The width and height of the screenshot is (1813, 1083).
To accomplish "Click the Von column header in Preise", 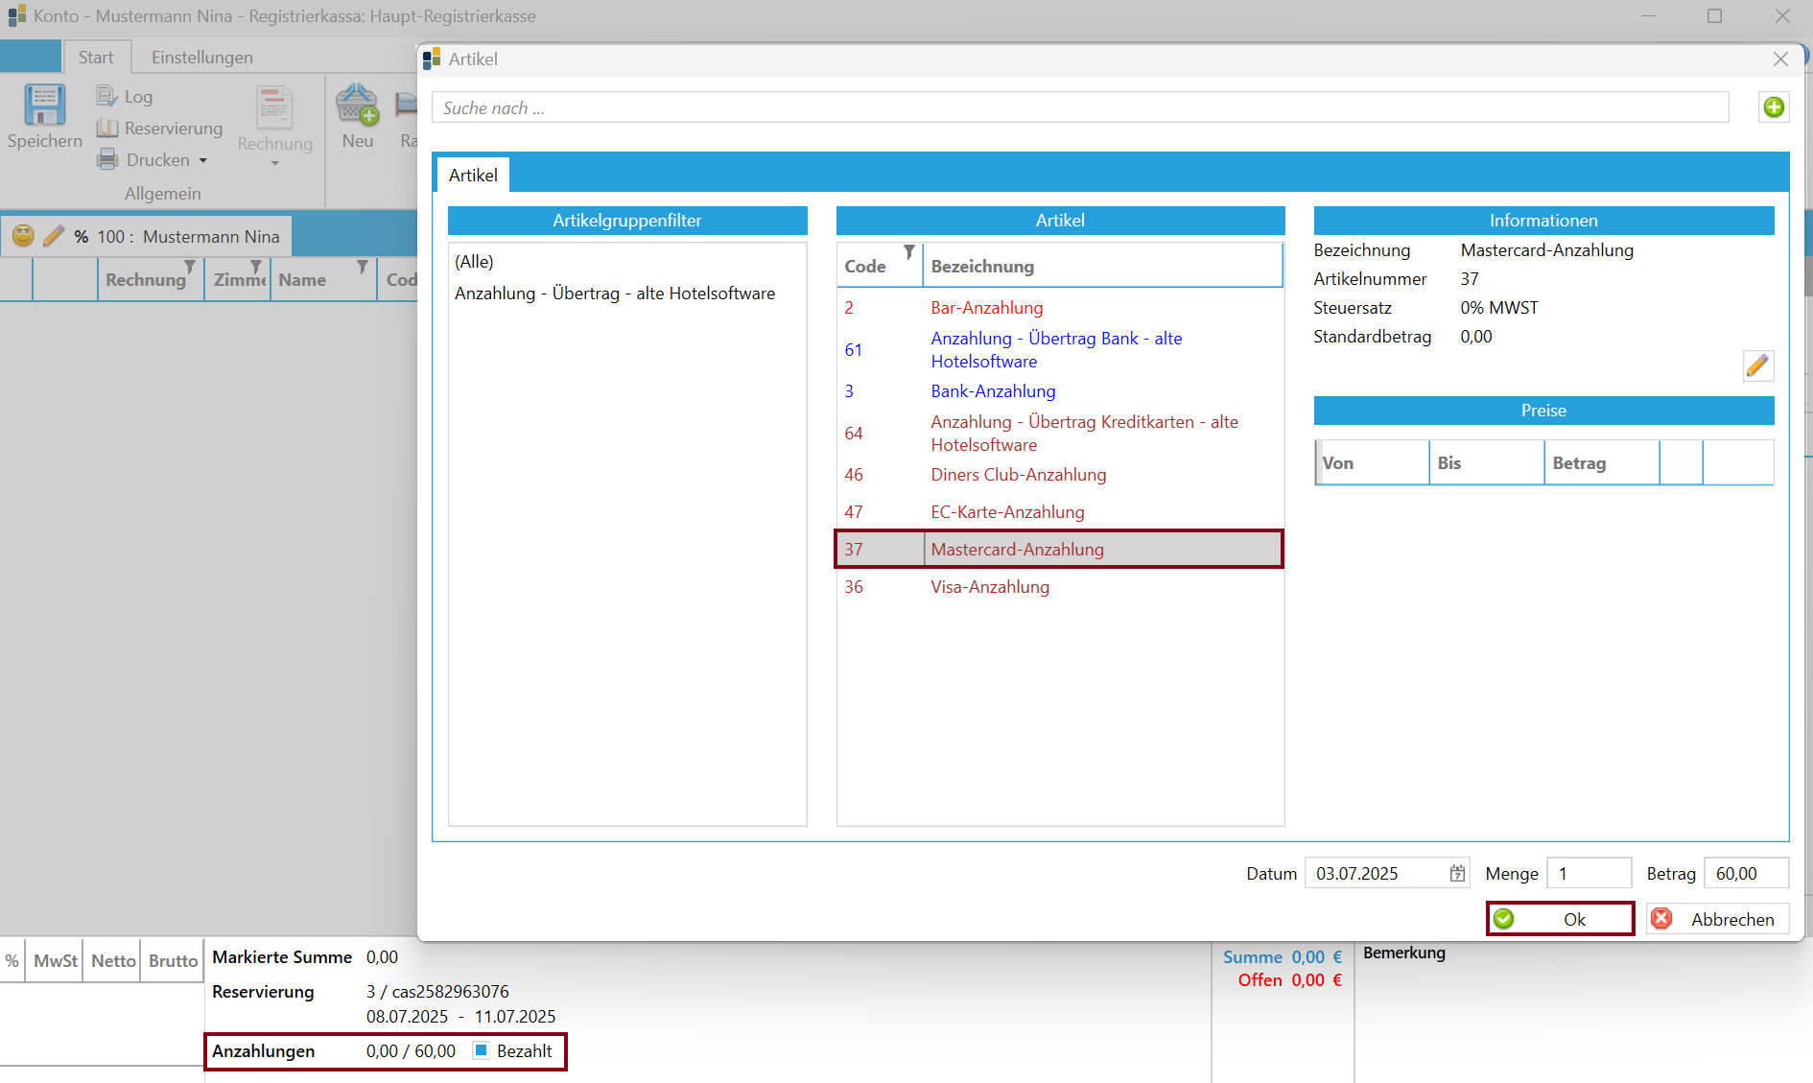I will pyautogui.click(x=1373, y=462).
